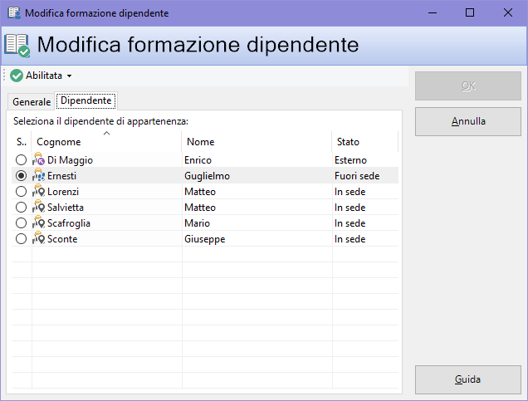This screenshot has width=528, height=401.
Task: Select the Salvietta radio button
Action: (21, 207)
